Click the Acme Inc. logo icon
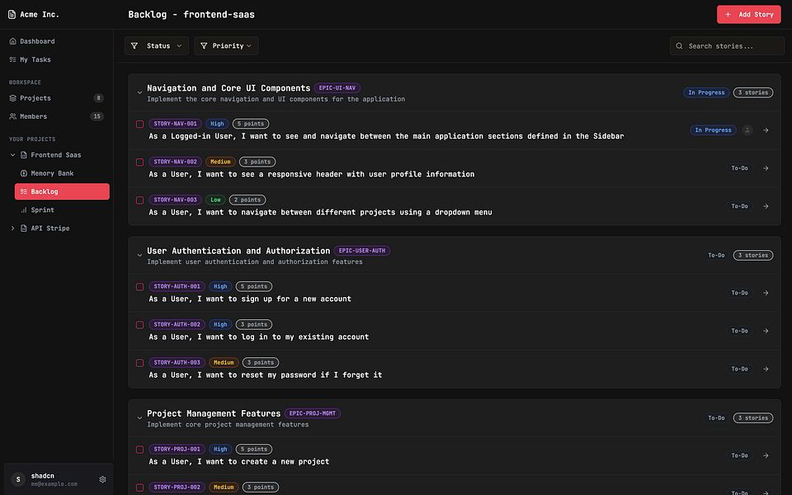The width and height of the screenshot is (792, 495). [x=12, y=14]
